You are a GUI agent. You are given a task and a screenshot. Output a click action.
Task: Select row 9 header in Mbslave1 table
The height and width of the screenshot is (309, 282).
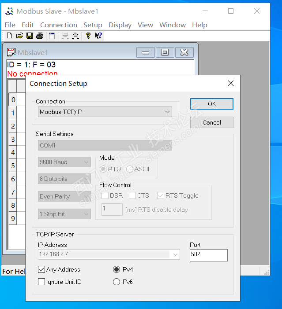coord(13,218)
